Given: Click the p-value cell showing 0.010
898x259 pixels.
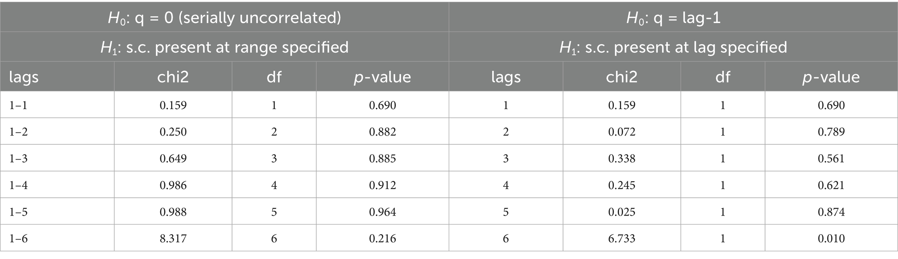Looking at the screenshot, I should click(x=831, y=239).
